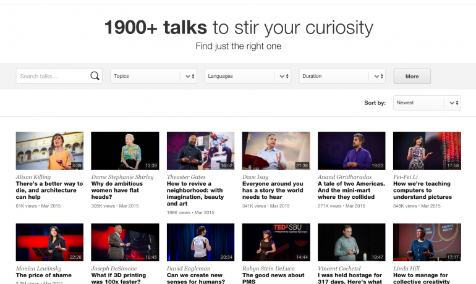
Task: Click speaker name Alison Killing
Action: [x=33, y=177]
